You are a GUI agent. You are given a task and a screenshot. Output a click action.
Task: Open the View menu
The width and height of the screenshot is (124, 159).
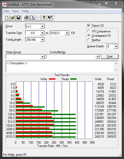point(15,11)
